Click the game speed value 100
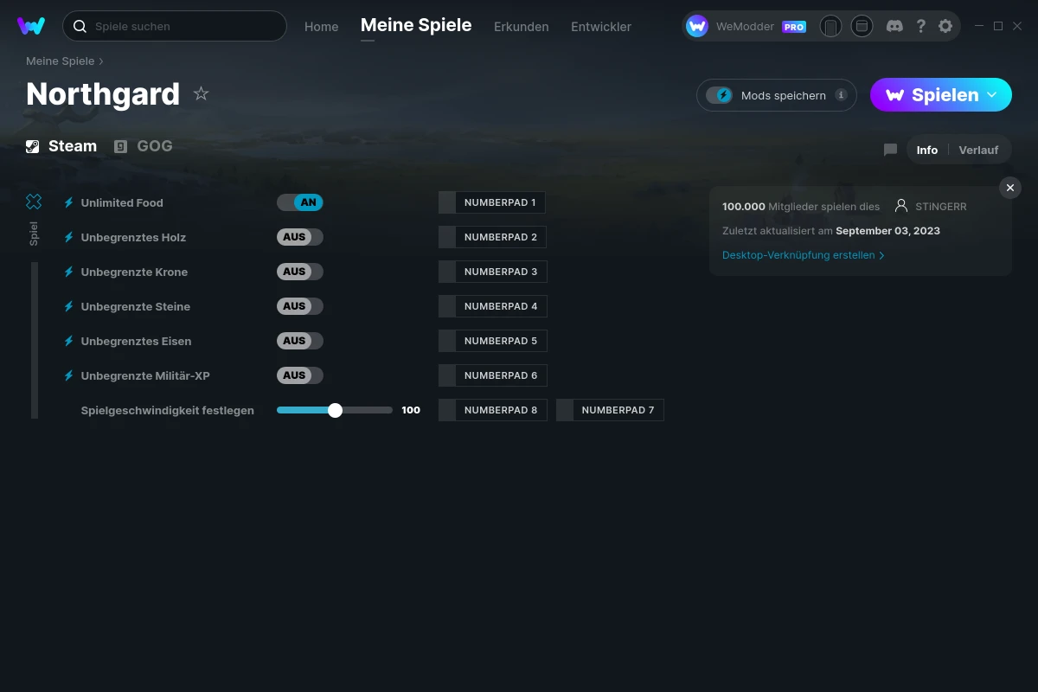Screen dimensions: 1038x692 (411, 410)
